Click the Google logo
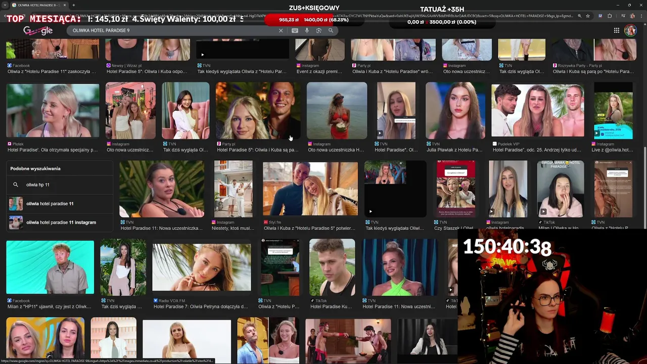The width and height of the screenshot is (647, 364). (38, 30)
